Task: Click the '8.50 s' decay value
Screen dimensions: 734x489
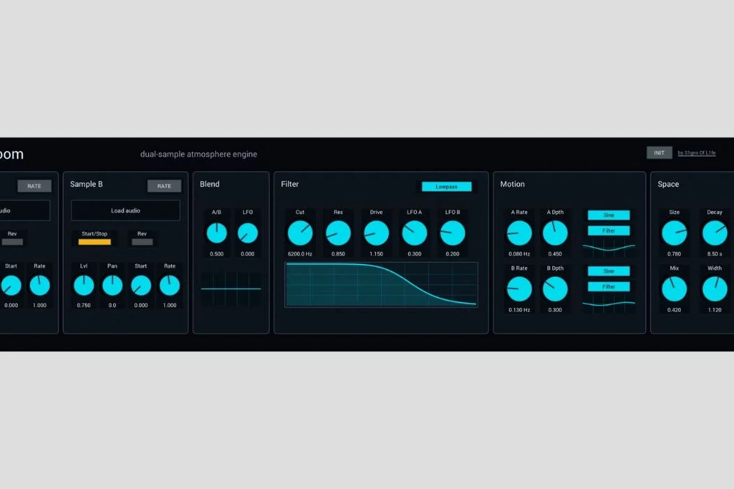Action: pos(715,254)
